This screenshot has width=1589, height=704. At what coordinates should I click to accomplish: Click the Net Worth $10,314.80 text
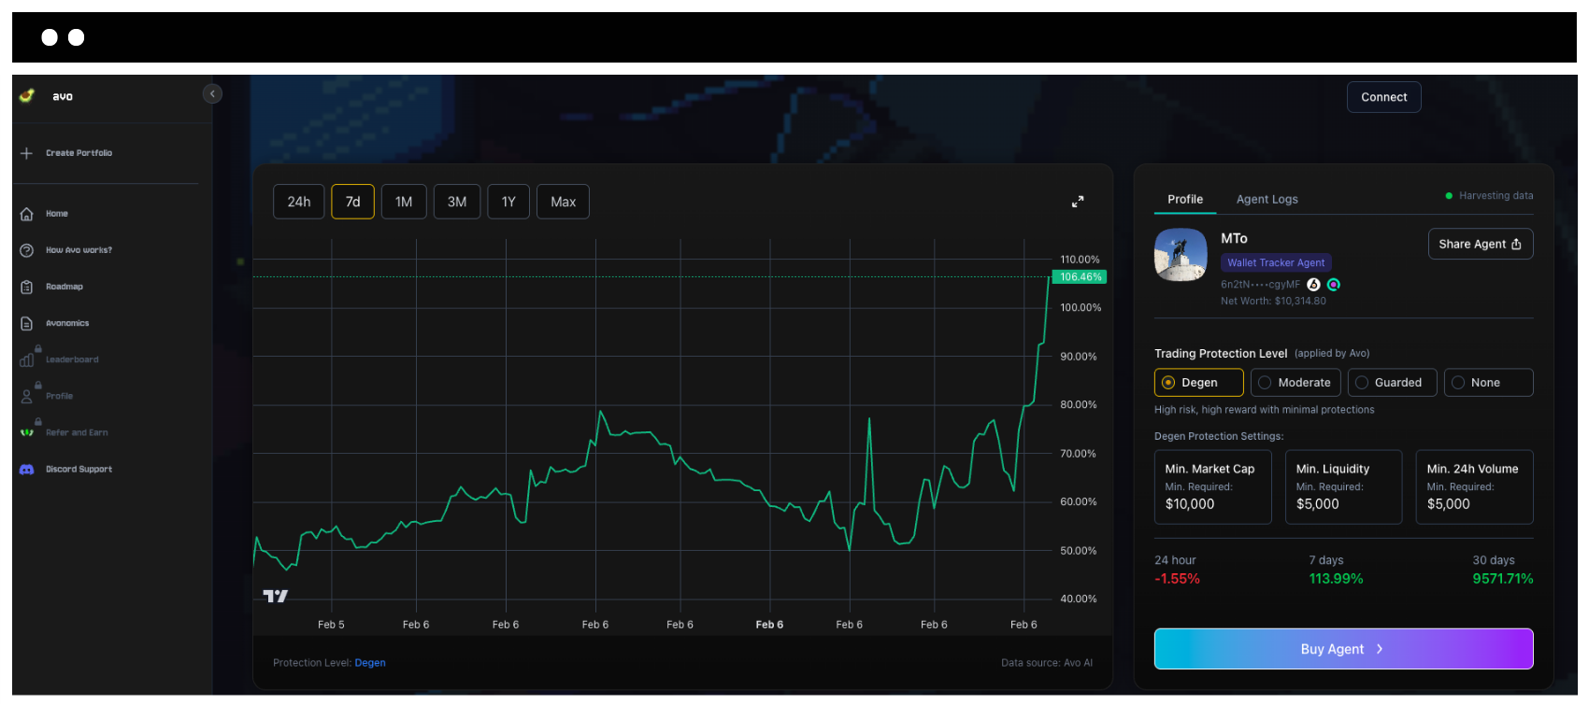point(1273,301)
